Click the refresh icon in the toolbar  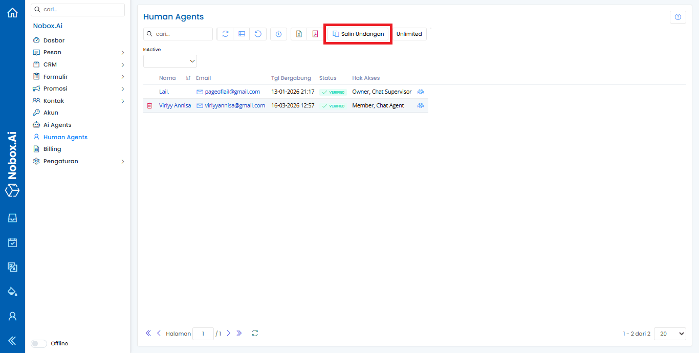(x=225, y=34)
